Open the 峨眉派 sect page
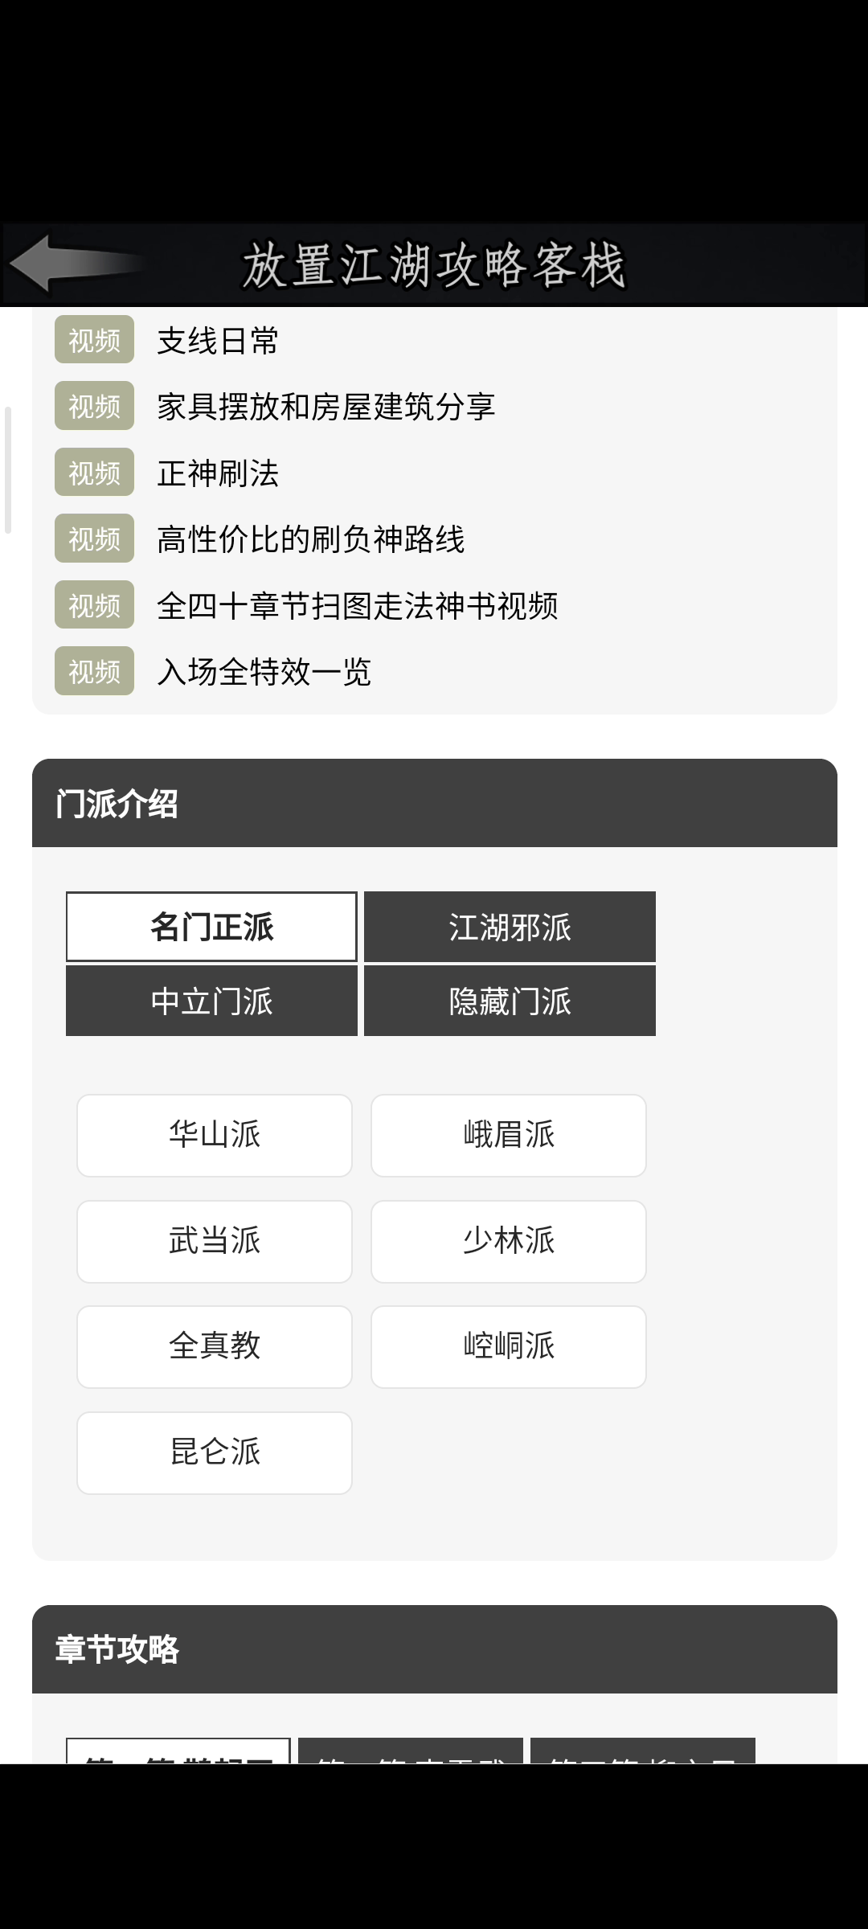This screenshot has width=868, height=1929. coord(509,1135)
